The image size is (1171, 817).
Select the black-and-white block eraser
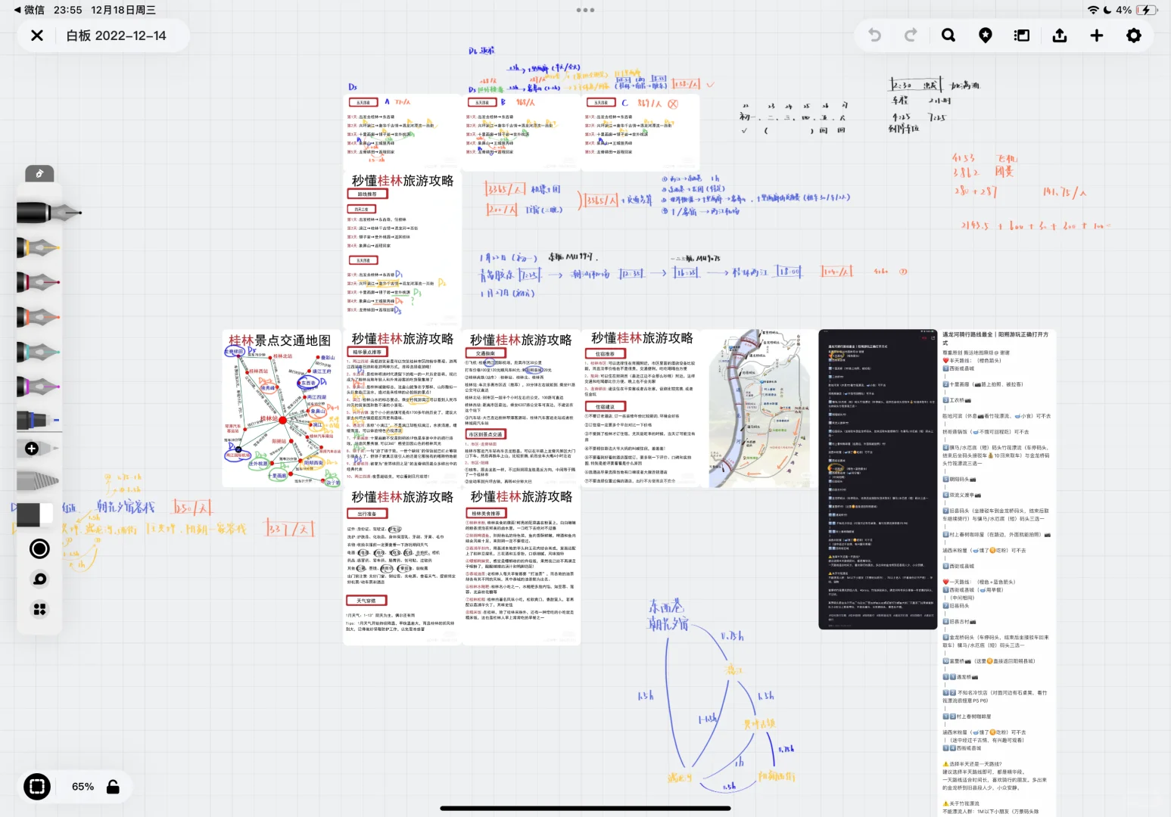[x=33, y=514]
